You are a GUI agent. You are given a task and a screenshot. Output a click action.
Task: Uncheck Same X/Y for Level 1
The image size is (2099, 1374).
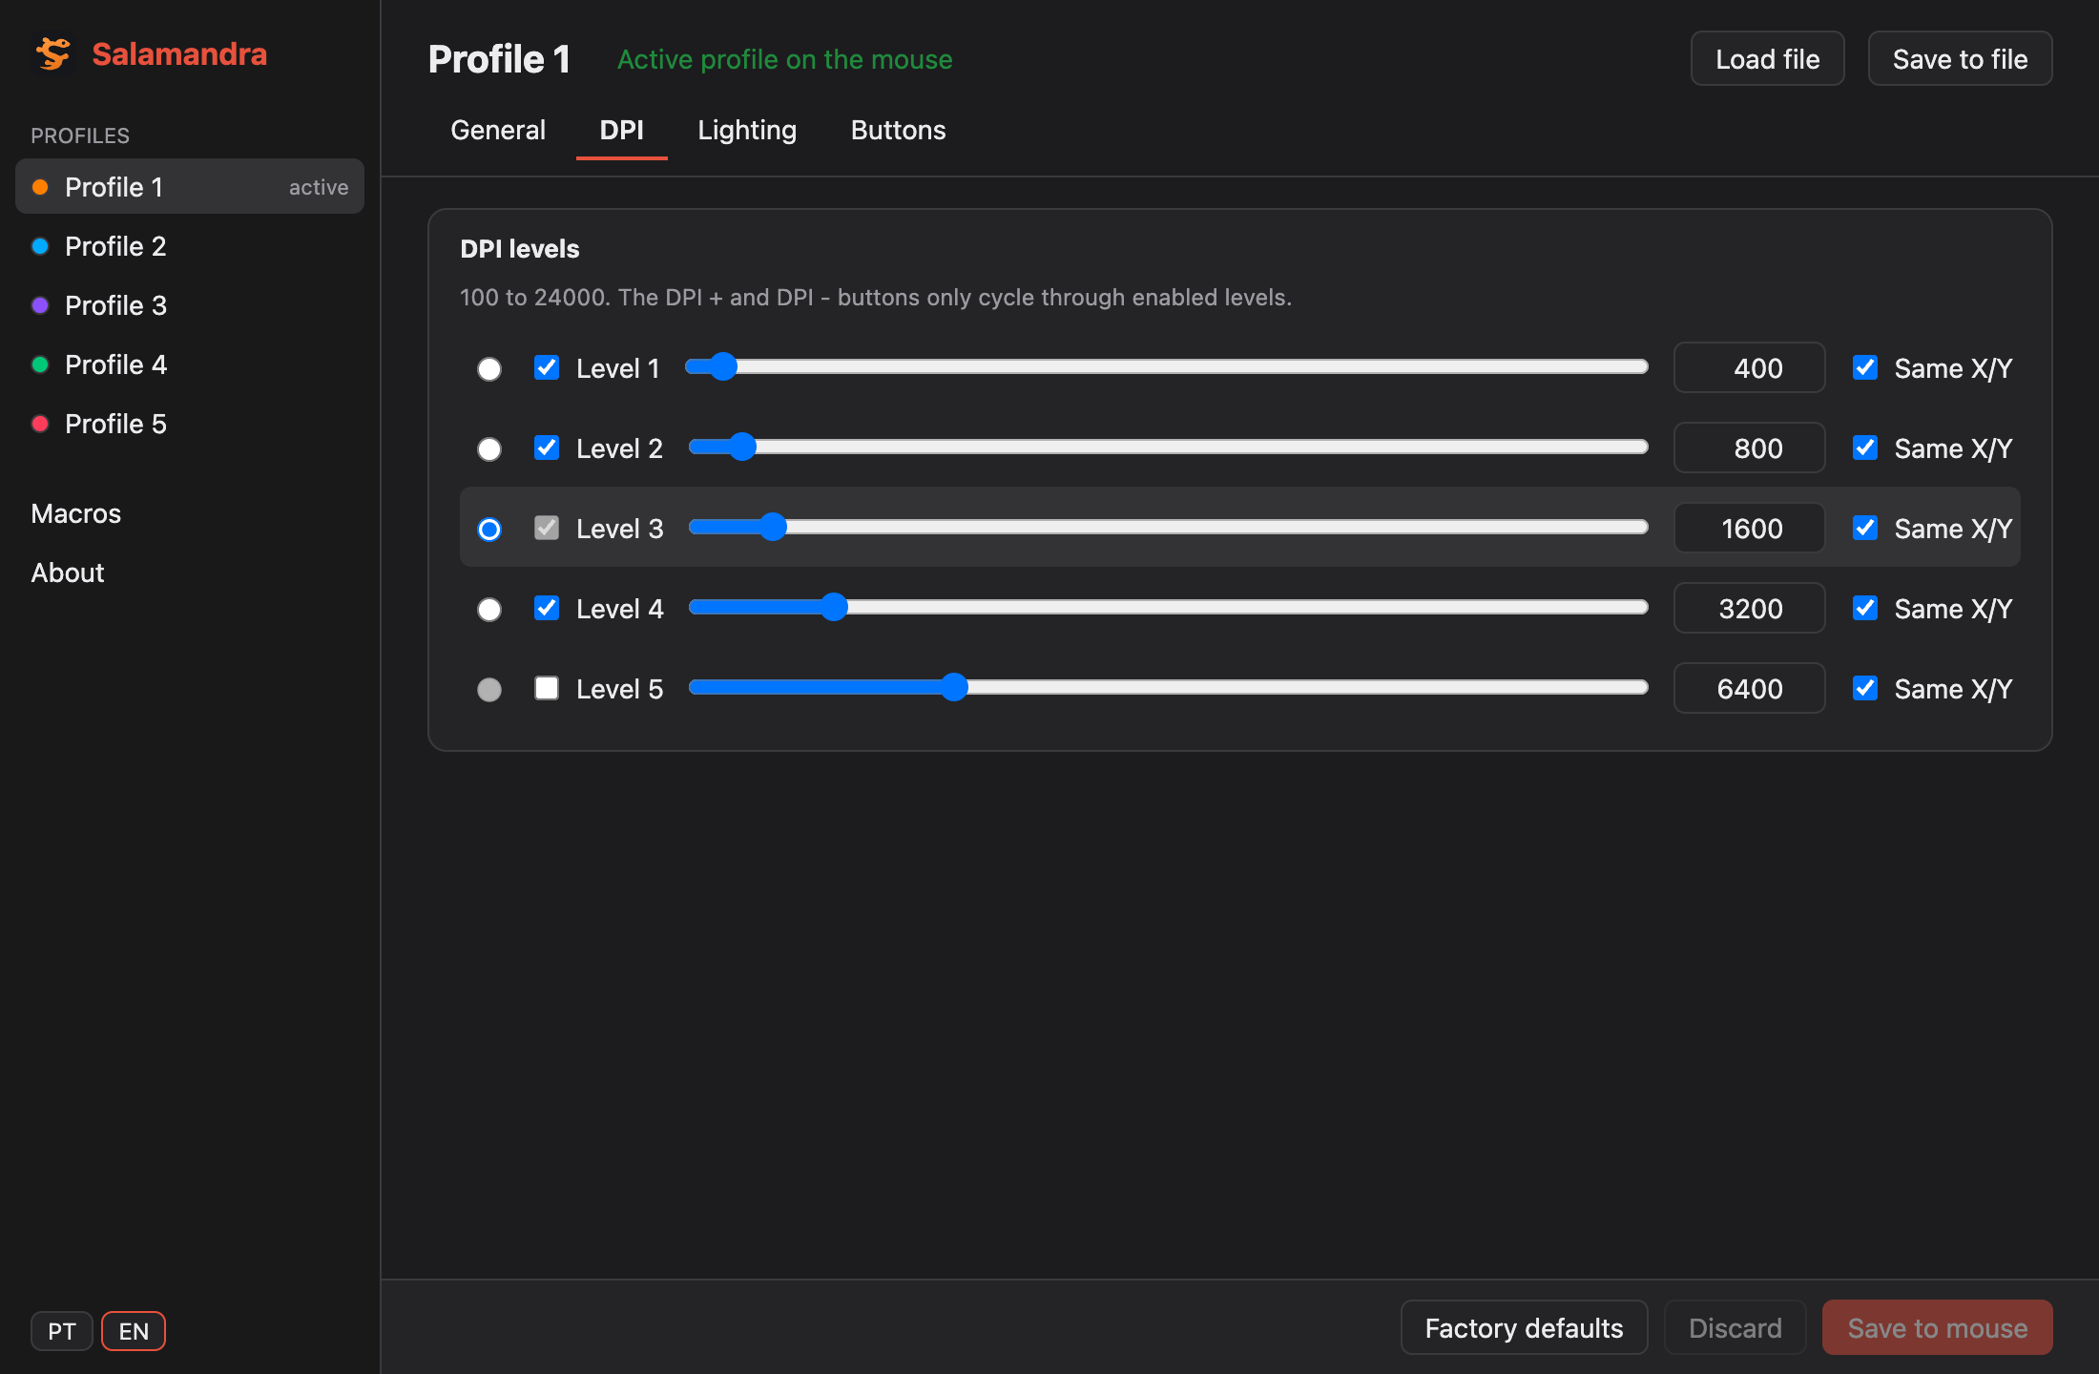[x=1865, y=367]
